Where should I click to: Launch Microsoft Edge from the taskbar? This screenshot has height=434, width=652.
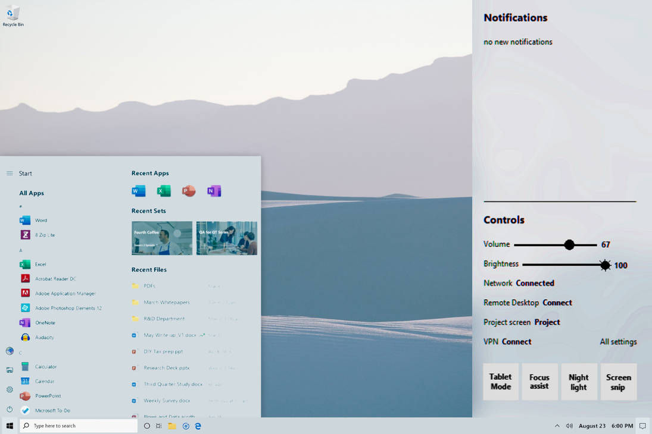click(x=198, y=426)
